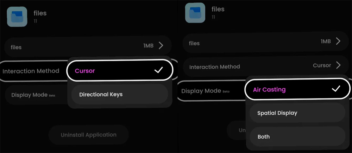Click the files 1MB row in left panel
The height and width of the screenshot is (153, 352).
coord(88,46)
